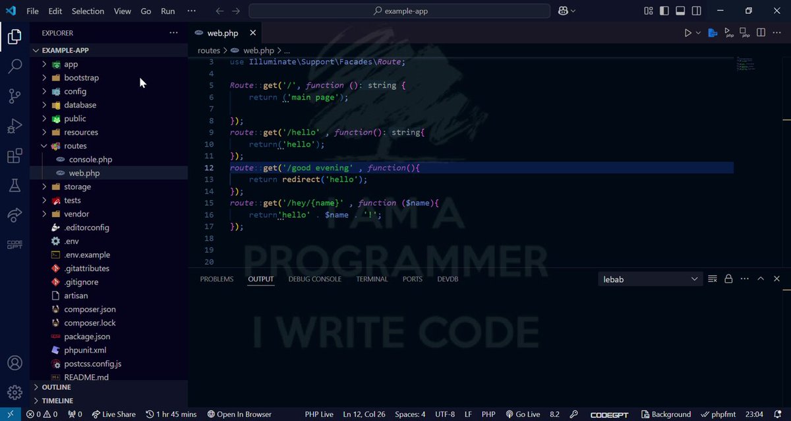Open the Run menu
This screenshot has width=791, height=421.
coord(167,11)
